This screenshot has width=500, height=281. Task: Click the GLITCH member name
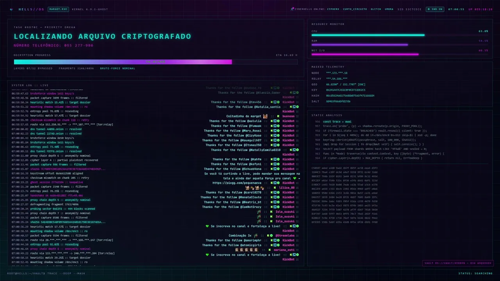(x=376, y=9)
